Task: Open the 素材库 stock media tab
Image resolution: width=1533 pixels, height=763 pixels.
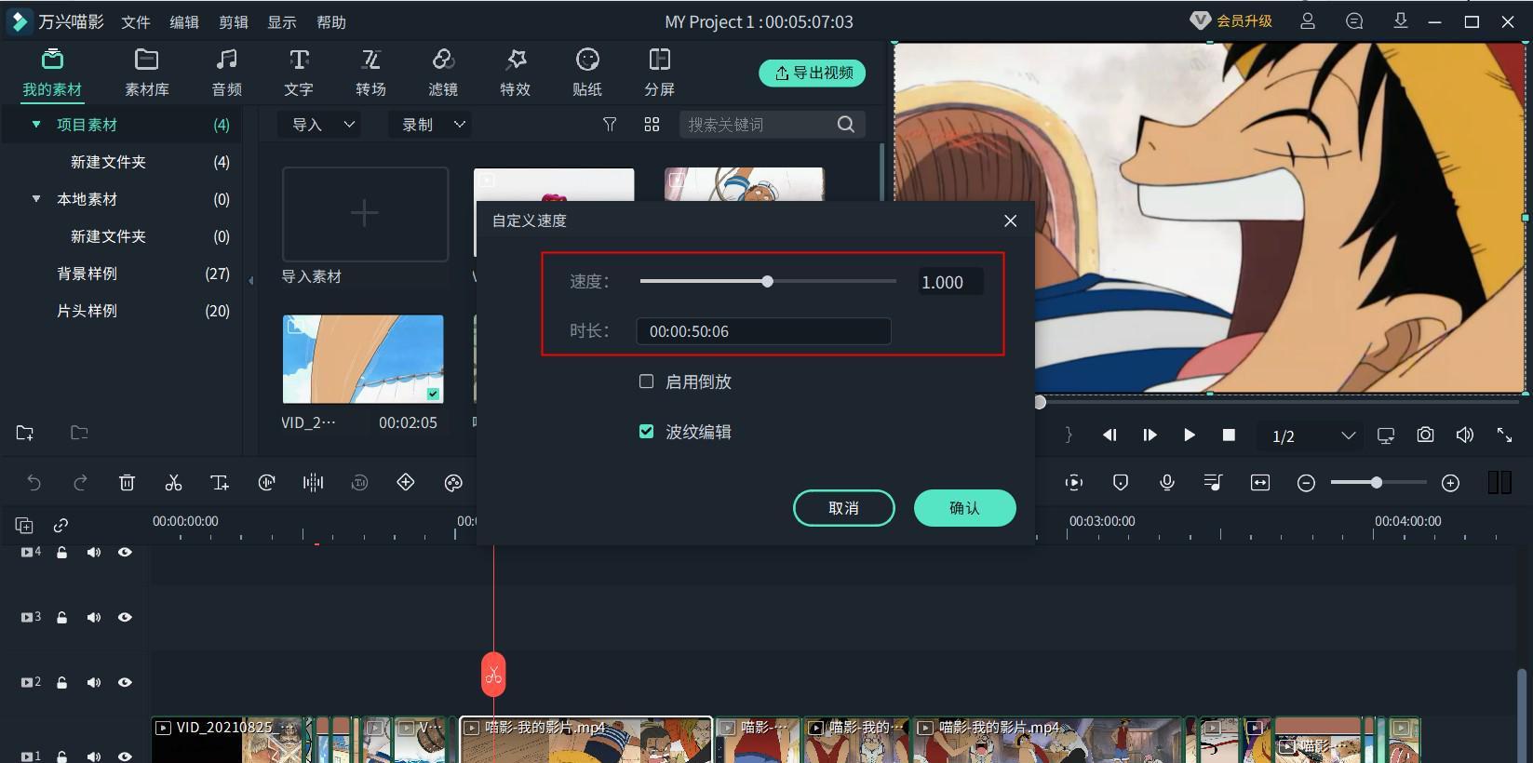Action: click(x=147, y=73)
